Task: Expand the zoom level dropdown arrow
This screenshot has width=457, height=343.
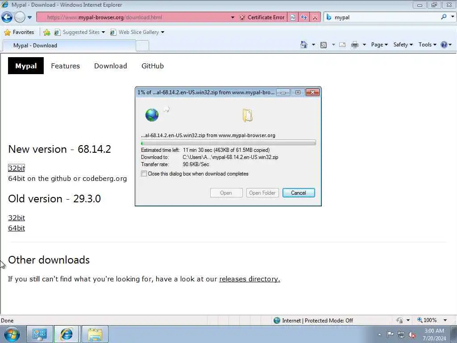Action: [445, 320]
